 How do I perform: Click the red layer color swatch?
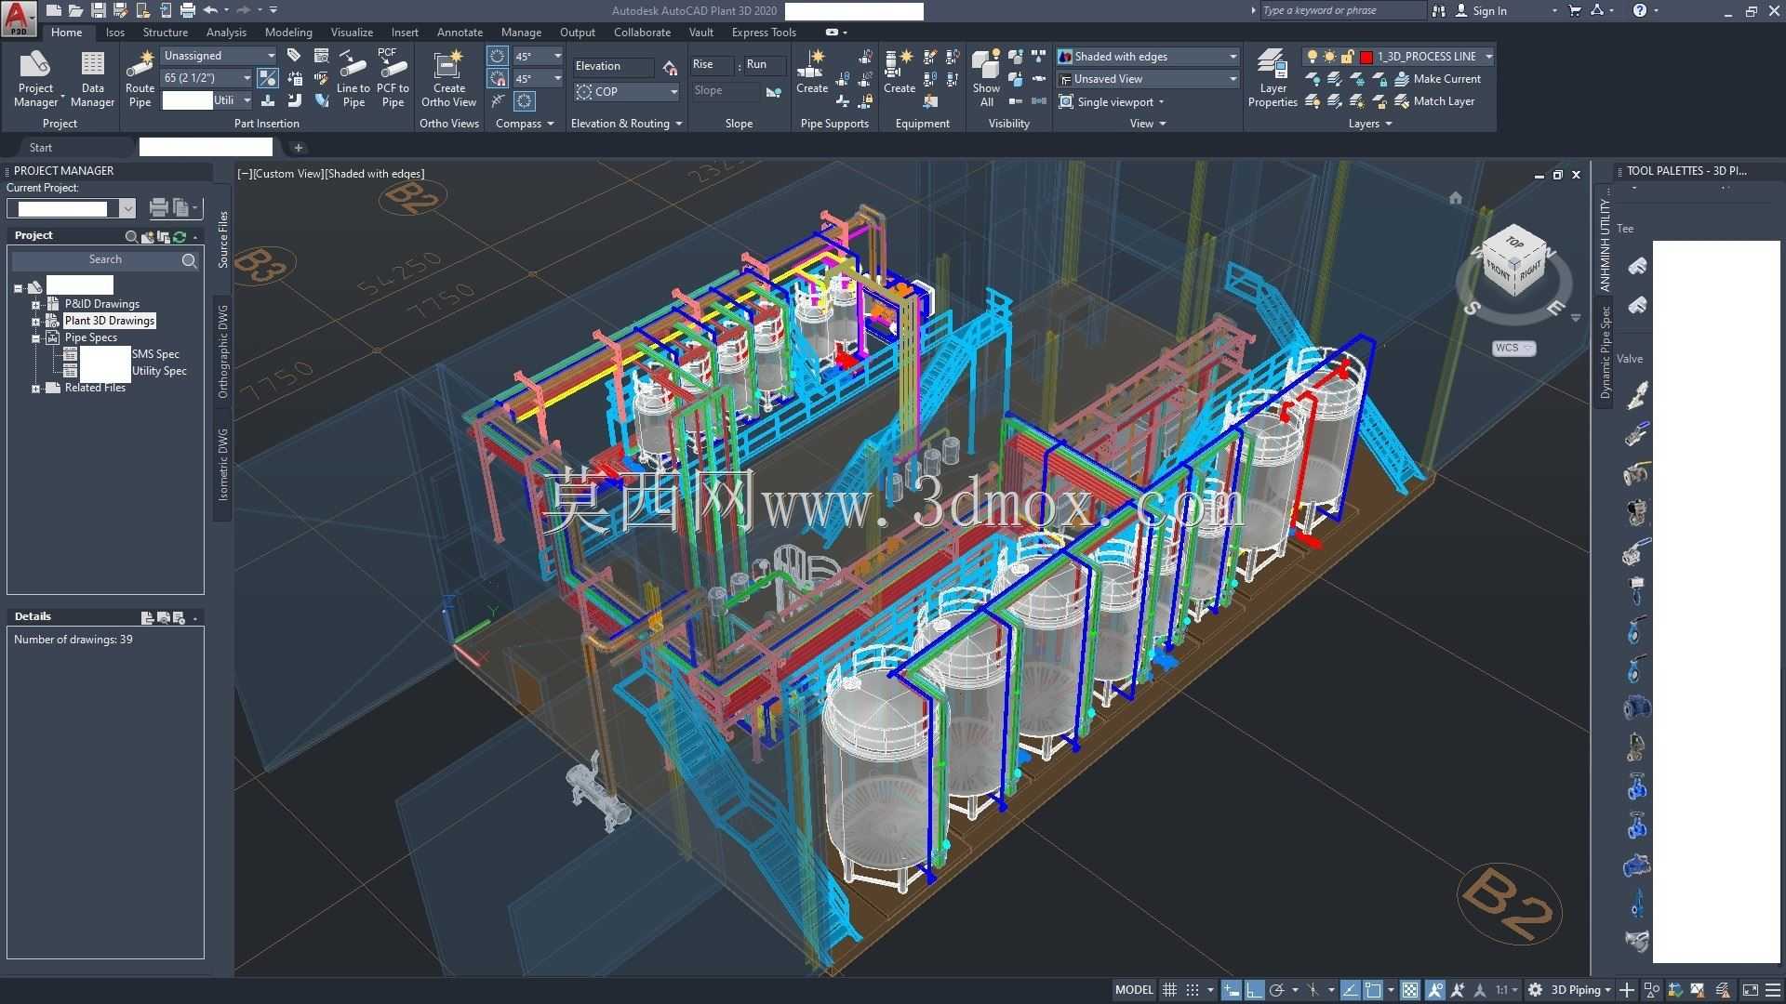tap(1366, 57)
